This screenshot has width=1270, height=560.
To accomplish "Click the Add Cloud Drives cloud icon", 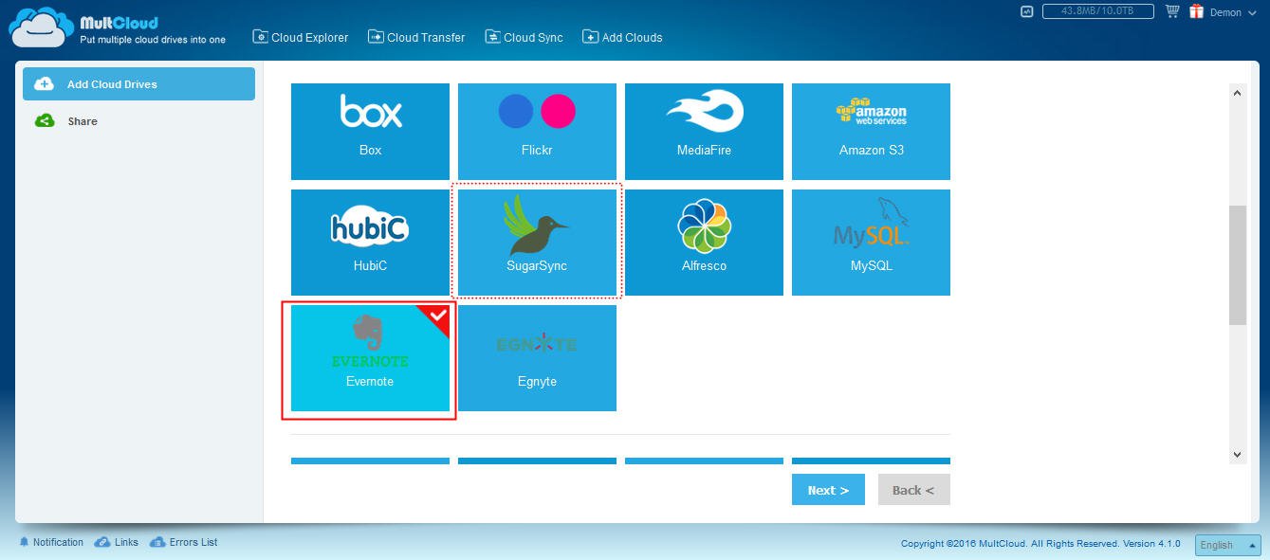I will pyautogui.click(x=44, y=84).
